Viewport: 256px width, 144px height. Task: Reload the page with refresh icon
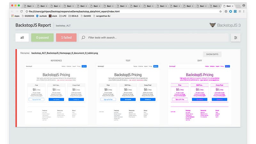coord(21,12)
